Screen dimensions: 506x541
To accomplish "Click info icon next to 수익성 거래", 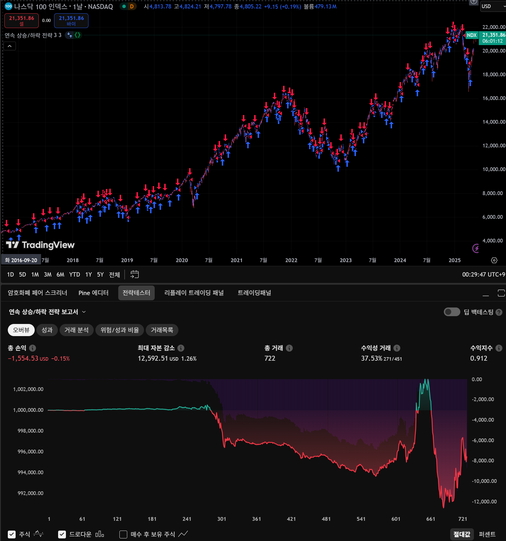I will 397,348.
